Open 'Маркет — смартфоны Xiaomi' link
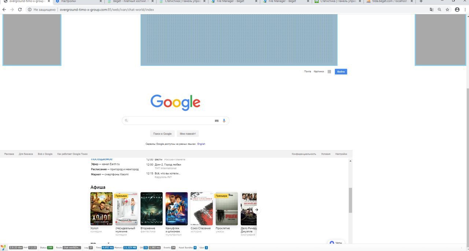 pos(110,174)
